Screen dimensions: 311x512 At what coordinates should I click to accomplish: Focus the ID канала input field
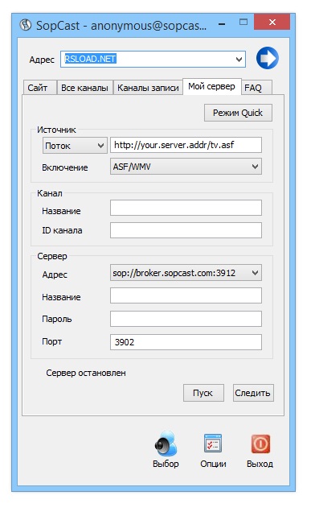(x=186, y=230)
